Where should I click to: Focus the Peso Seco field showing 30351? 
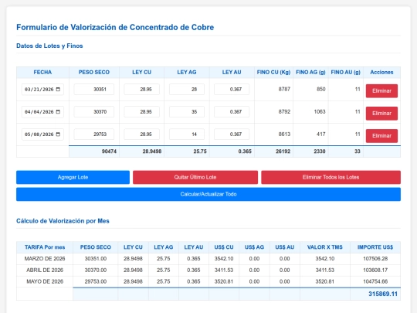[94, 89]
